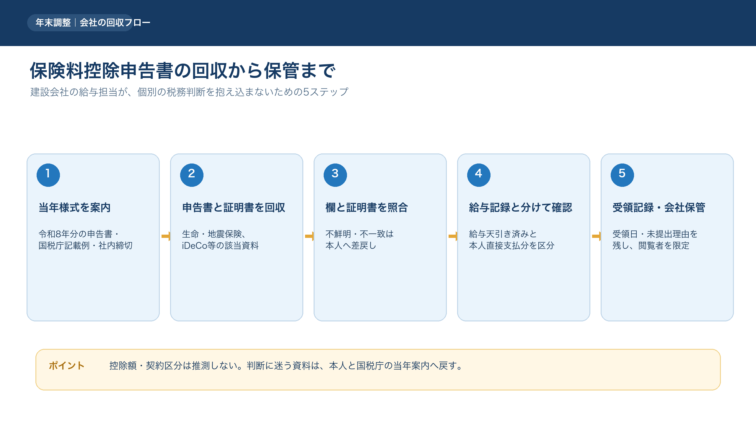Screen dimensions: 756x425
Task: Click the heading '欄と証明書を照合'
Action: (366, 207)
